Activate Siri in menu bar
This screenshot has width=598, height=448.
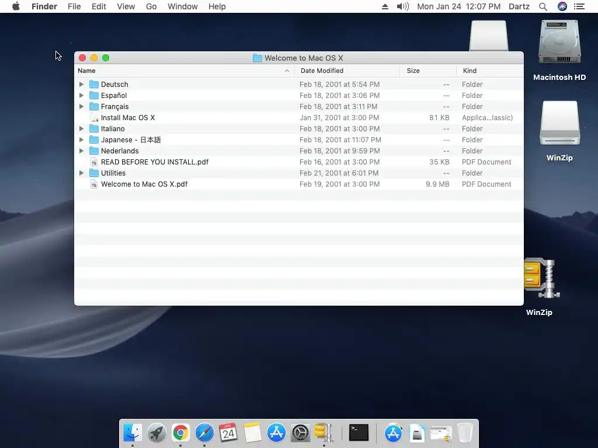click(562, 6)
